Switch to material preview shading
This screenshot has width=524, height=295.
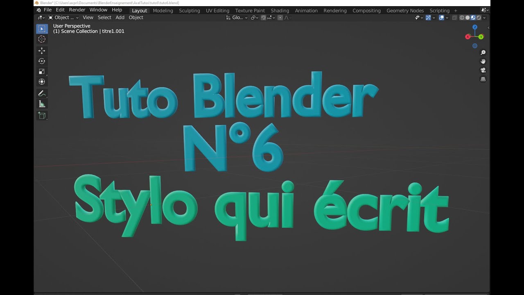click(473, 18)
